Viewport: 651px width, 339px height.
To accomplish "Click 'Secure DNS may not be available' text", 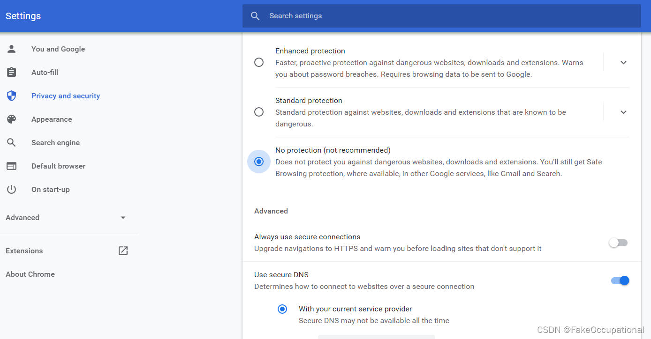I will pyautogui.click(x=374, y=320).
